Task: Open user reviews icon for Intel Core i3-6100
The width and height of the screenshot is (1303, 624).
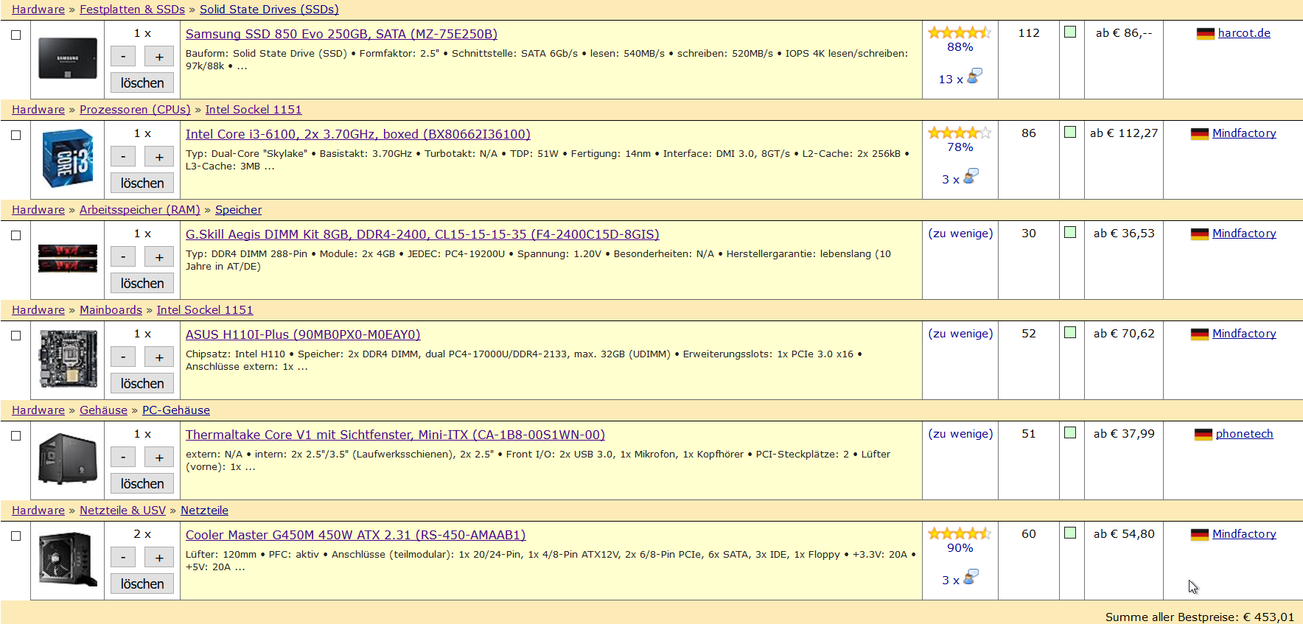Action: [971, 176]
